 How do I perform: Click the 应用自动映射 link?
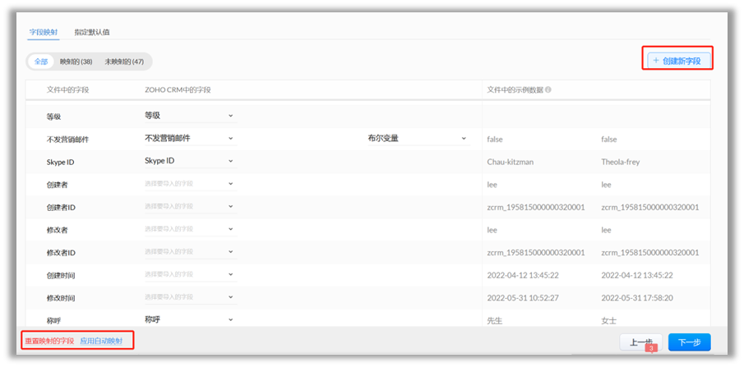point(101,341)
